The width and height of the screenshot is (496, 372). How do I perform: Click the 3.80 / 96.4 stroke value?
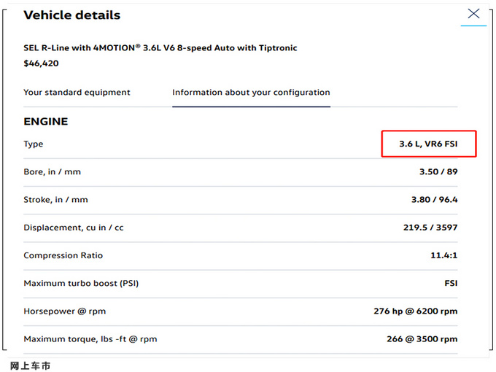[434, 200]
